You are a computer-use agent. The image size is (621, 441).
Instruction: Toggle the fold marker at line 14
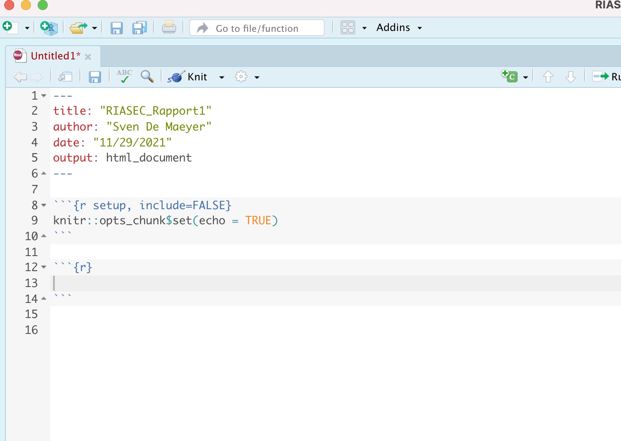pyautogui.click(x=44, y=299)
